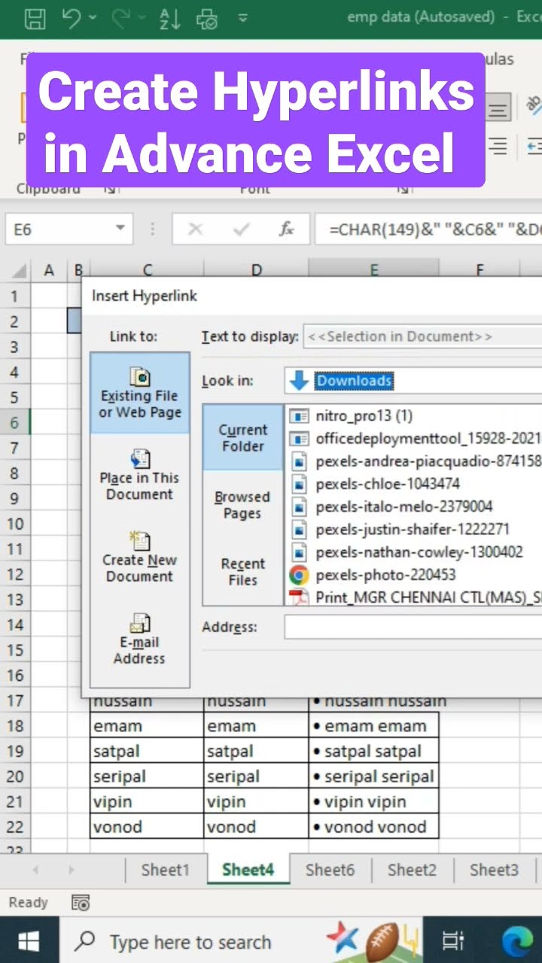Viewport: 542px width, 963px height.
Task: Click the Current Folder button
Action: pyautogui.click(x=242, y=438)
